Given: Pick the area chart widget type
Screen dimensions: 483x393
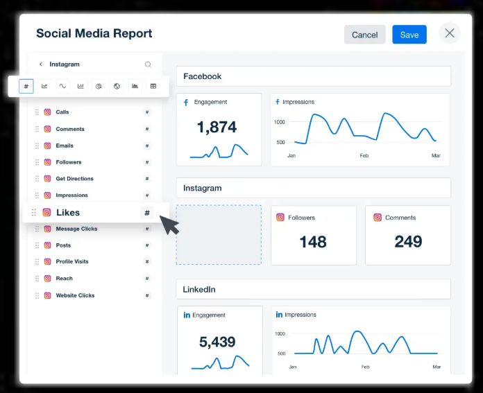Looking at the screenshot, I should click(135, 87).
